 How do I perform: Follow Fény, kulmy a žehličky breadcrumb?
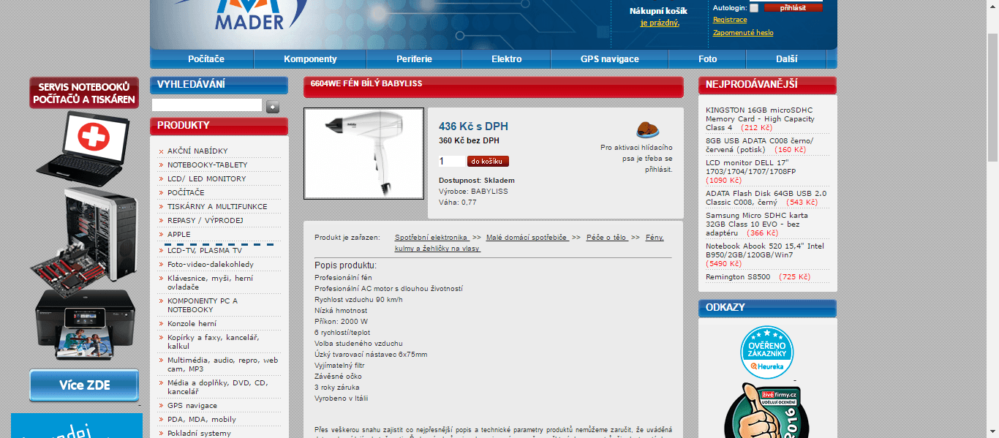(x=529, y=243)
